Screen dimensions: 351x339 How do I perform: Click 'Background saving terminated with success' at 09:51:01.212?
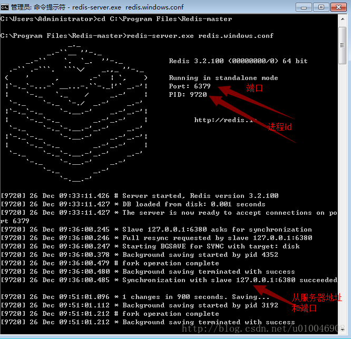click(x=148, y=322)
